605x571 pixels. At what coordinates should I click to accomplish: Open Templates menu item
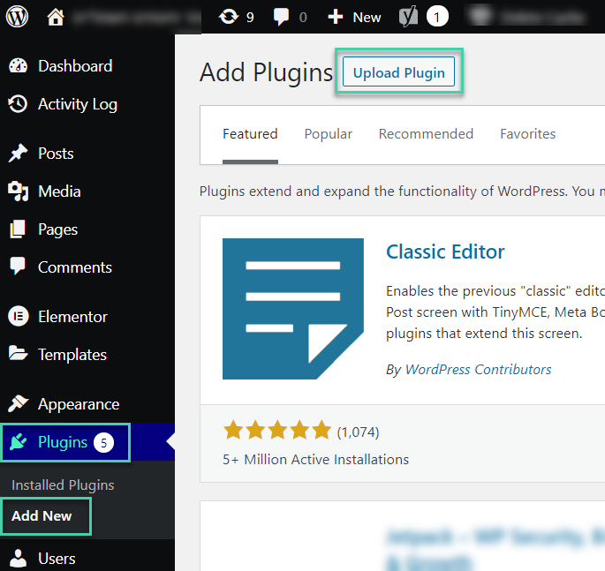(72, 355)
